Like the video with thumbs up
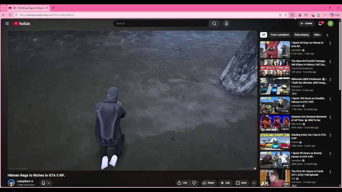The image size is (342, 192). 182,183
